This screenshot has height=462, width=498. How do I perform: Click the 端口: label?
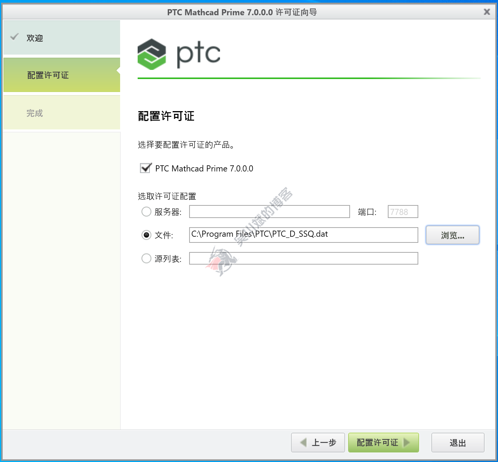[x=367, y=212]
